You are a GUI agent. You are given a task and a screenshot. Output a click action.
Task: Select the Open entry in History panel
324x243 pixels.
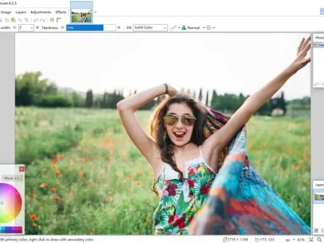click(319, 45)
